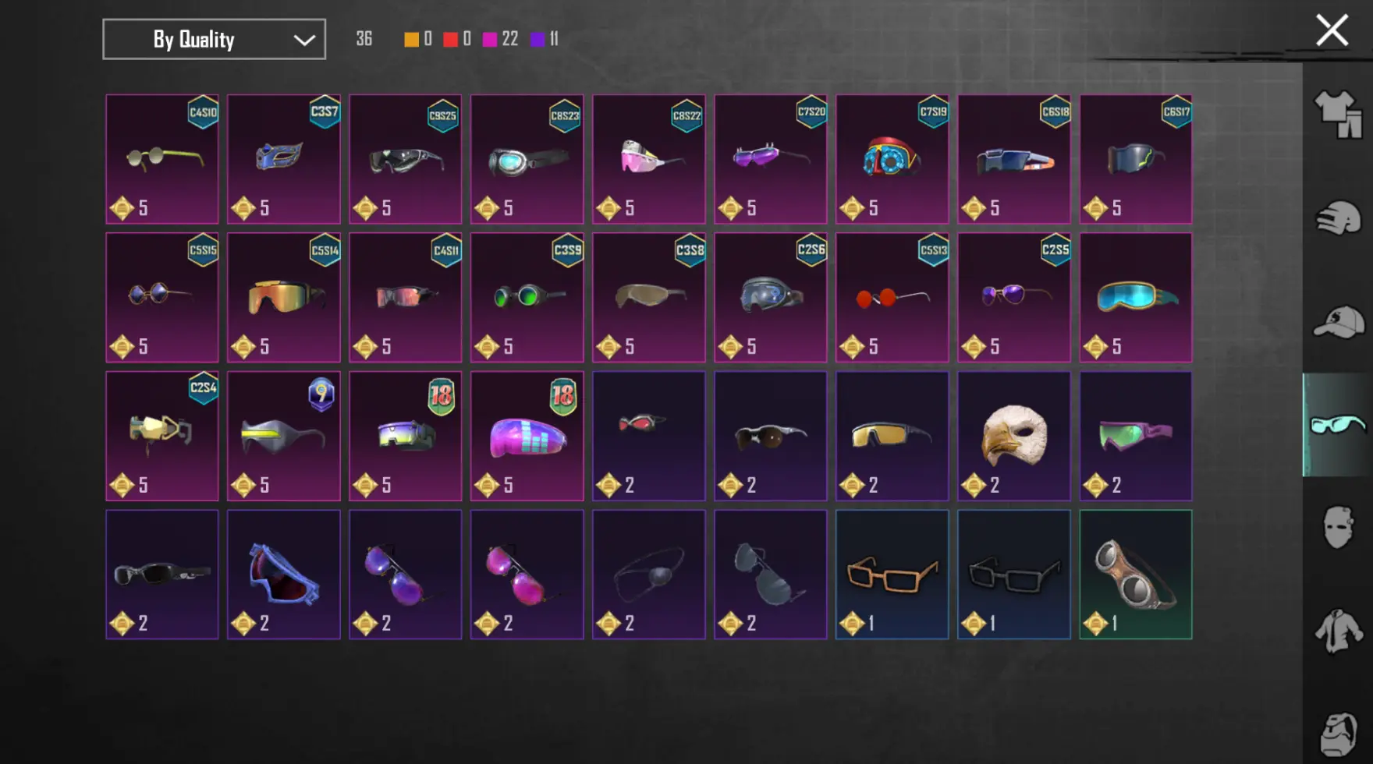
Task: Open the face mask category
Action: pos(1339,528)
